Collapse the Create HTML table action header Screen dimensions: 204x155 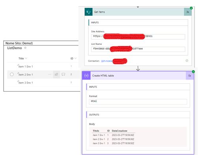[138, 76]
